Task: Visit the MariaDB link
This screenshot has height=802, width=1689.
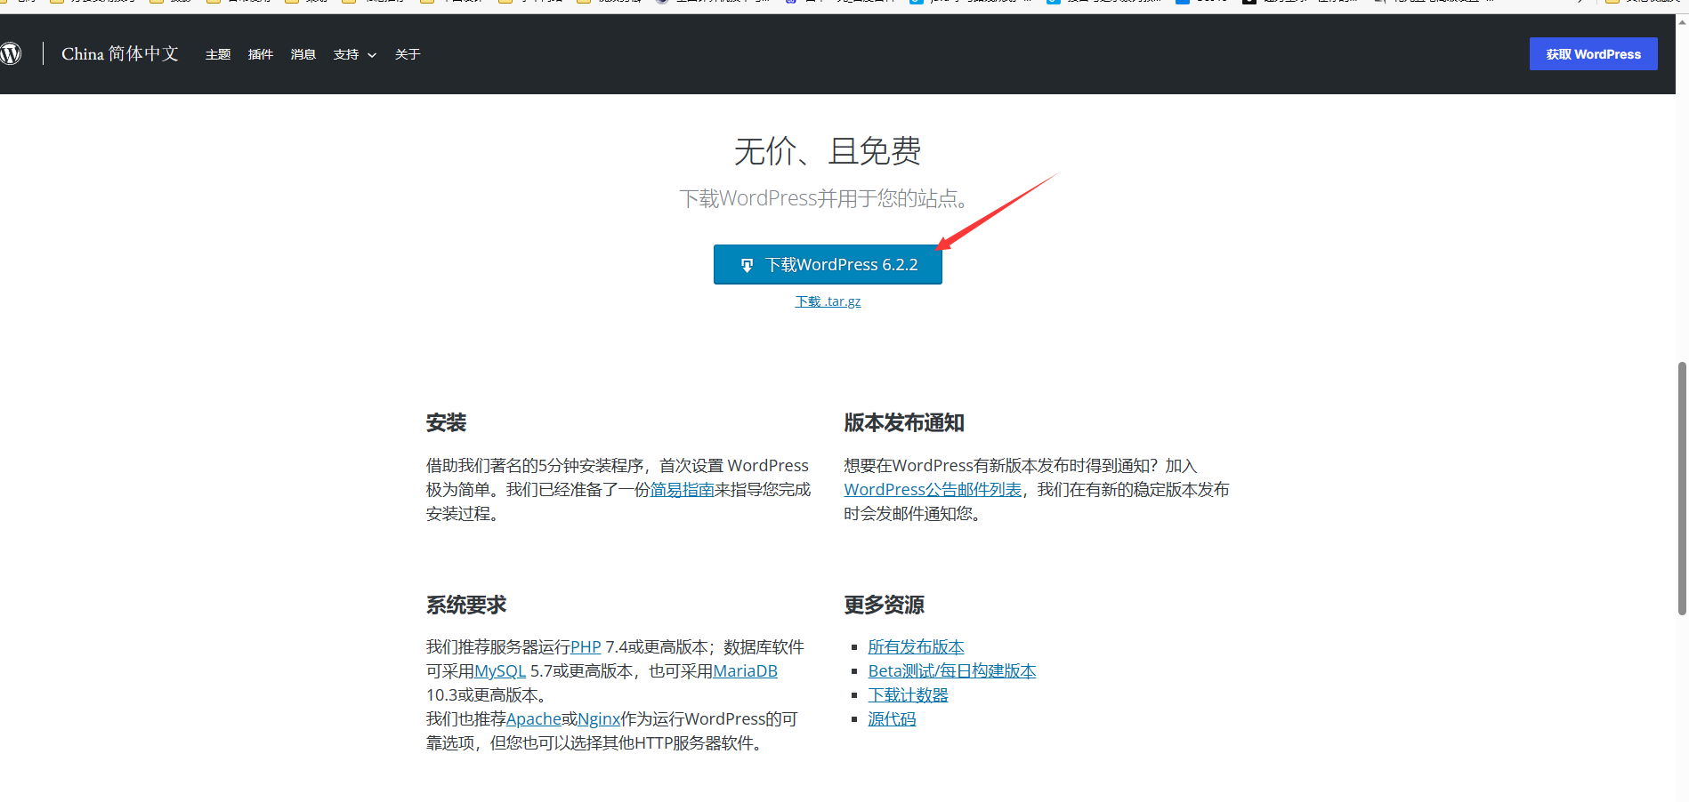Action: pyautogui.click(x=745, y=671)
